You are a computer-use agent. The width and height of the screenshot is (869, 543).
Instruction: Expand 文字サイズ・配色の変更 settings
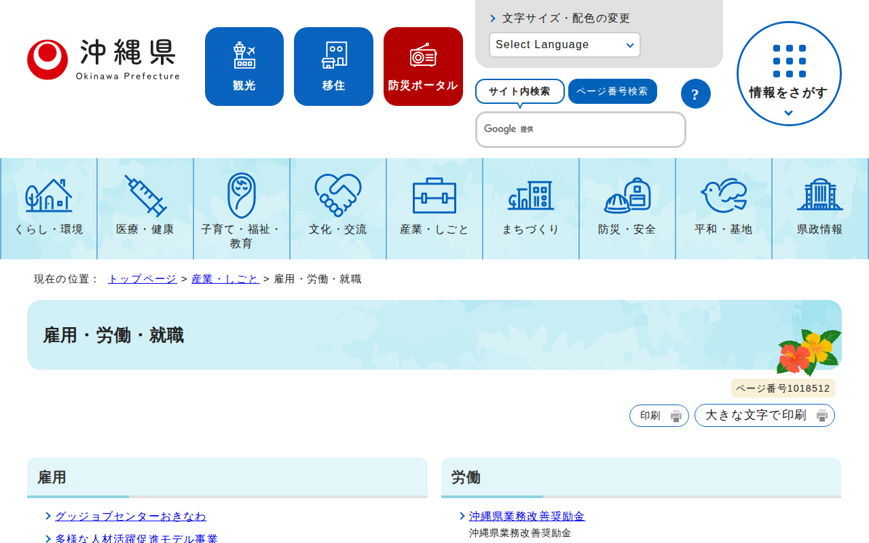click(566, 18)
